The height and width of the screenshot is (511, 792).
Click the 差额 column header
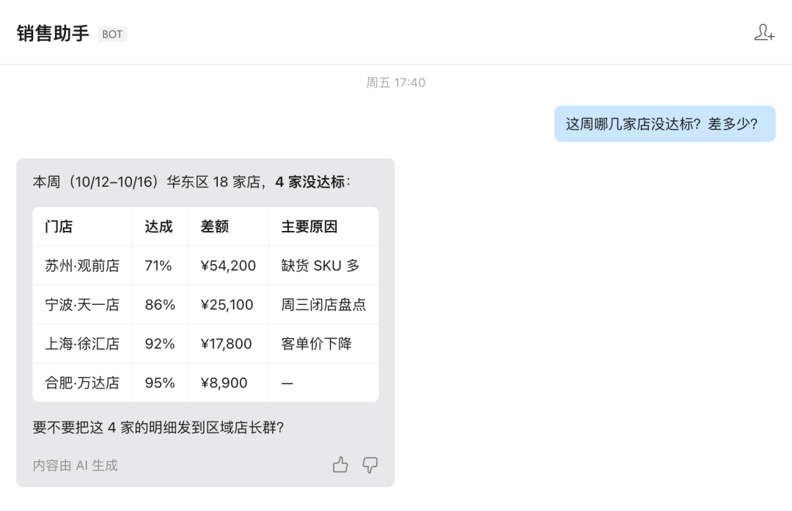(x=228, y=227)
